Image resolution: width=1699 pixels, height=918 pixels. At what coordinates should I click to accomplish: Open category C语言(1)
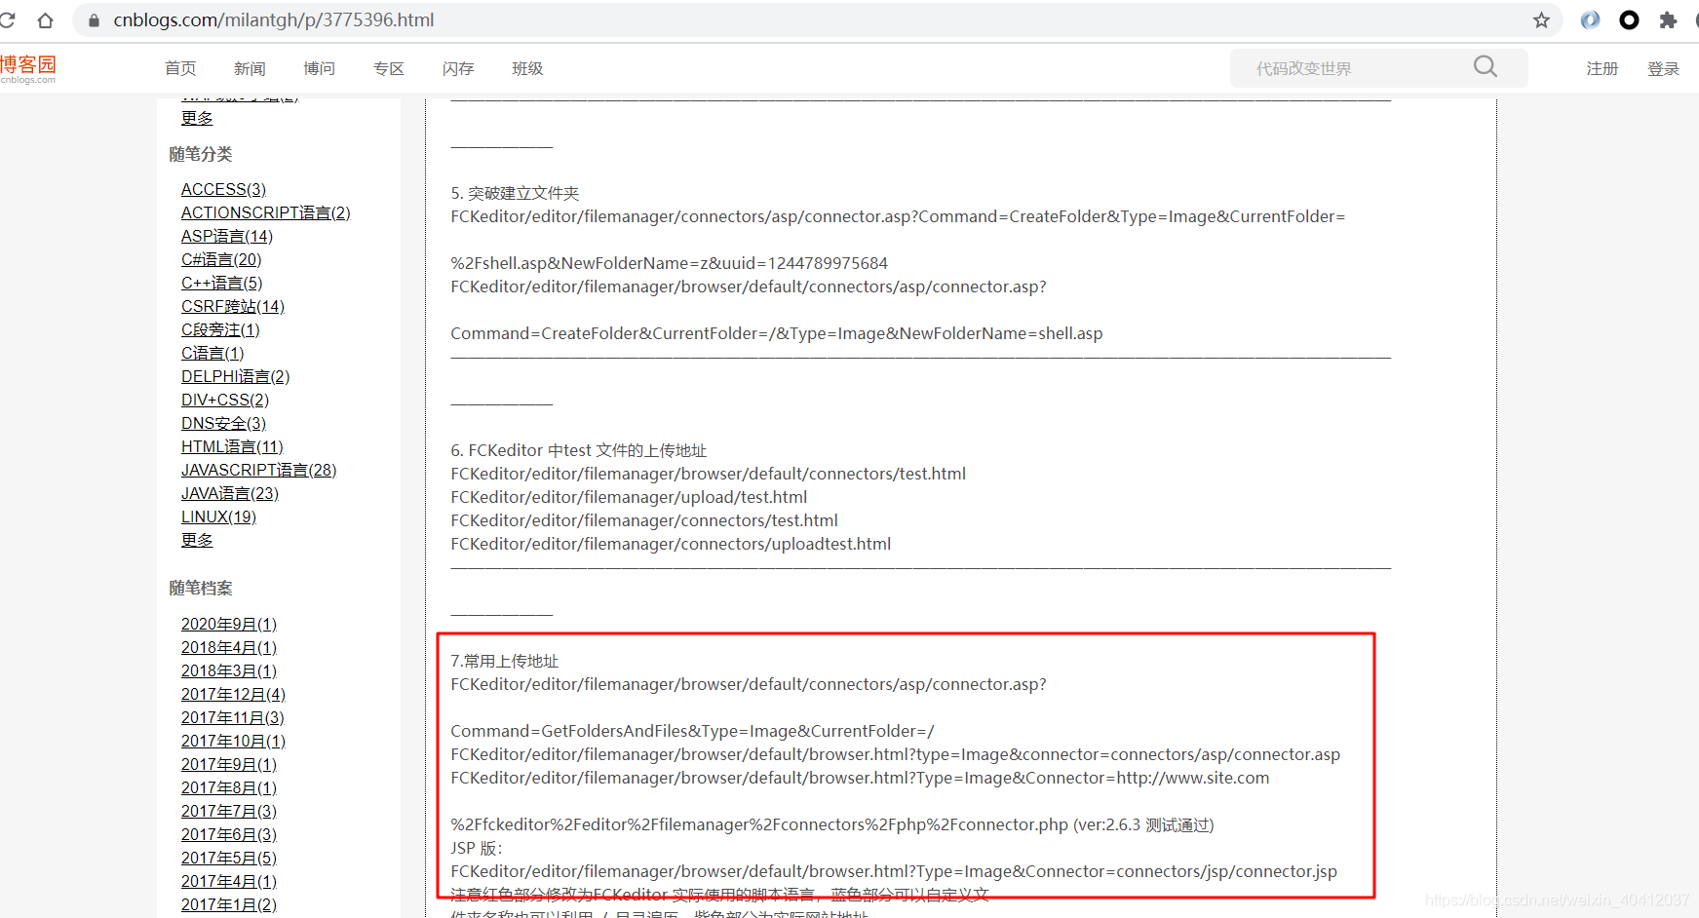point(212,353)
